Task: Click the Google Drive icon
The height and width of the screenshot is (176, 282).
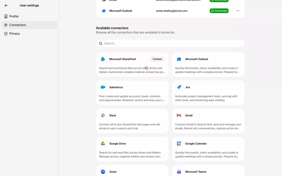Action: click(x=103, y=144)
